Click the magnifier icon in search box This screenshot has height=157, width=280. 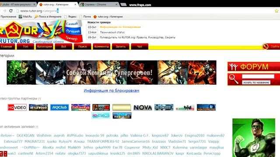click(234, 79)
